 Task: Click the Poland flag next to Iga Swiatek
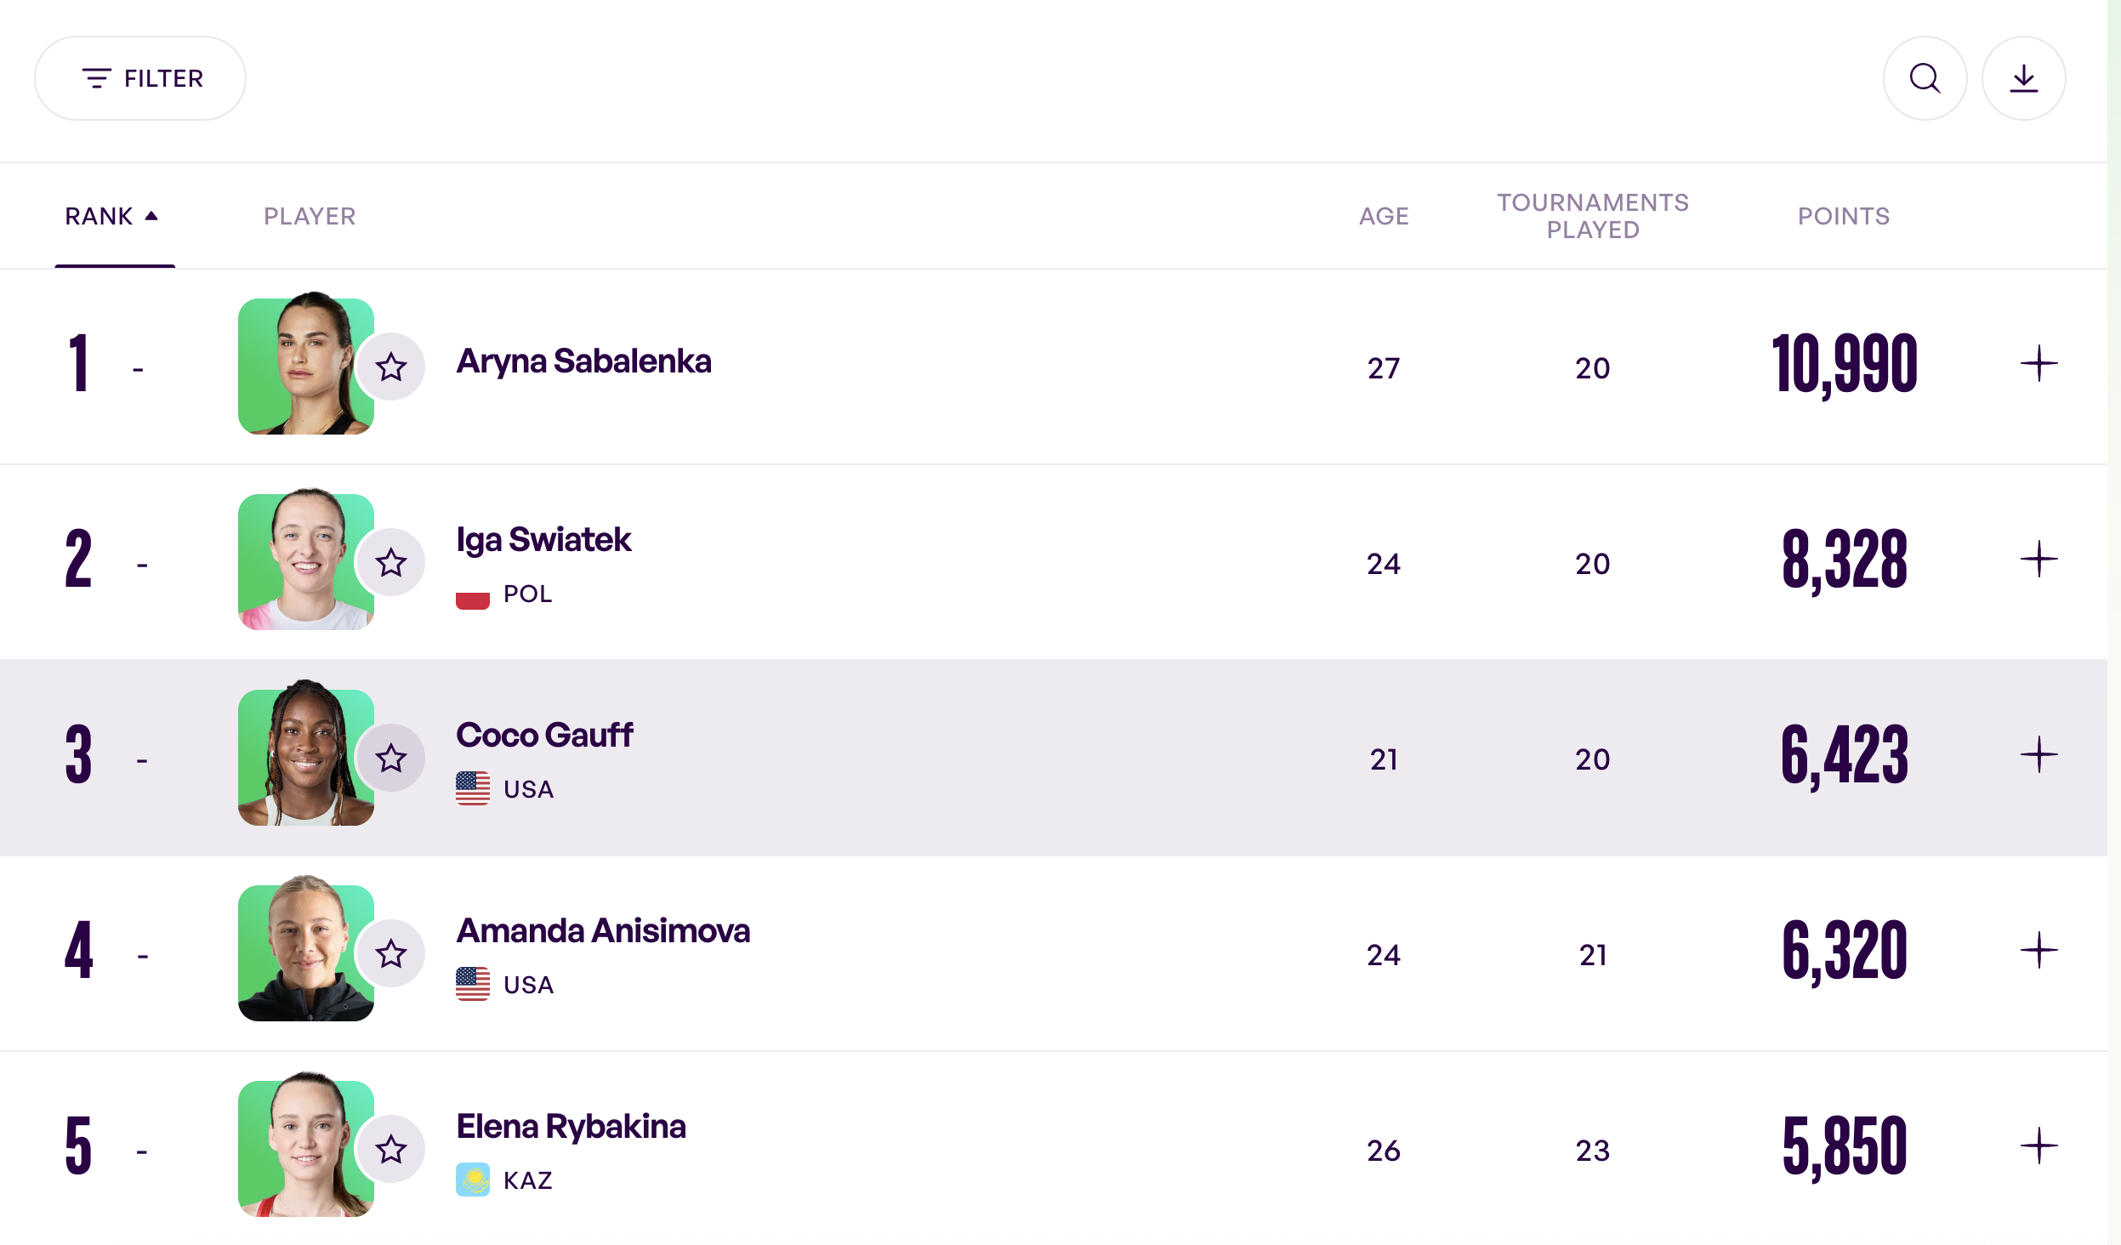pos(472,594)
